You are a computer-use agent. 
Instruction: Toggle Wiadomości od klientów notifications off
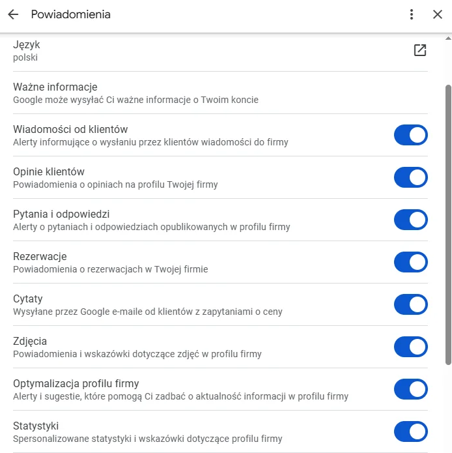411,135
